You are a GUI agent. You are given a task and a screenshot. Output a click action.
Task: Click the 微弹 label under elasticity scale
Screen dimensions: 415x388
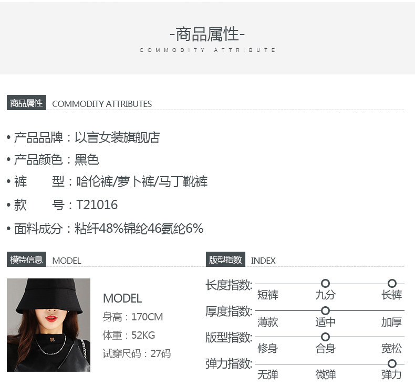325,375
